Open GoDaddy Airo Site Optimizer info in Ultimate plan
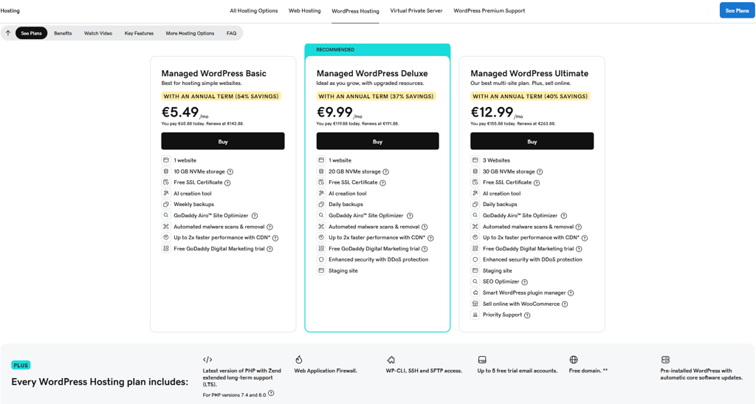The image size is (756, 404). tap(563, 216)
